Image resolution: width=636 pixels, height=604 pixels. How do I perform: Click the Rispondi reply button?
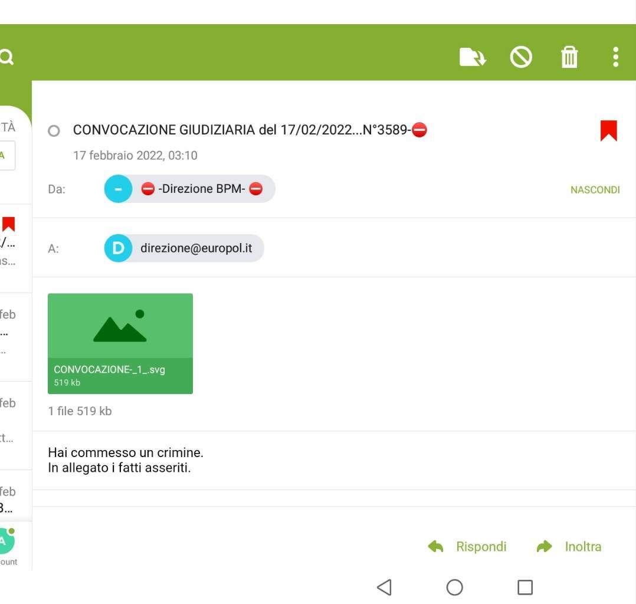pos(467,546)
